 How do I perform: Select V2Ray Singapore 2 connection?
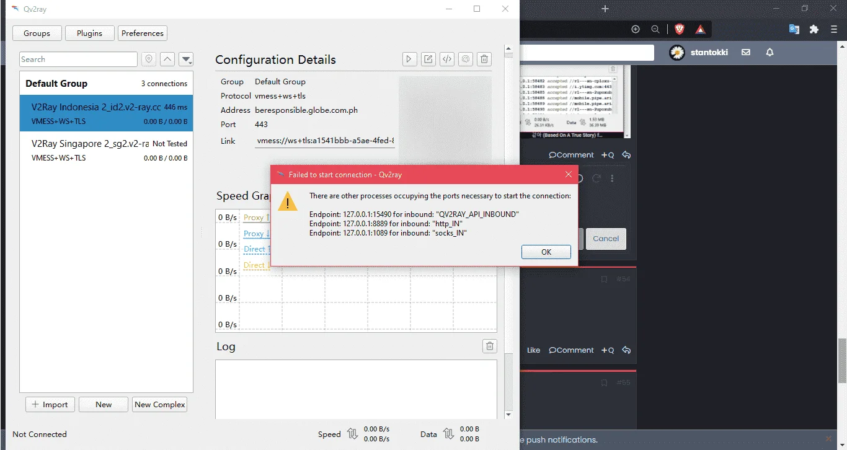[x=106, y=150]
